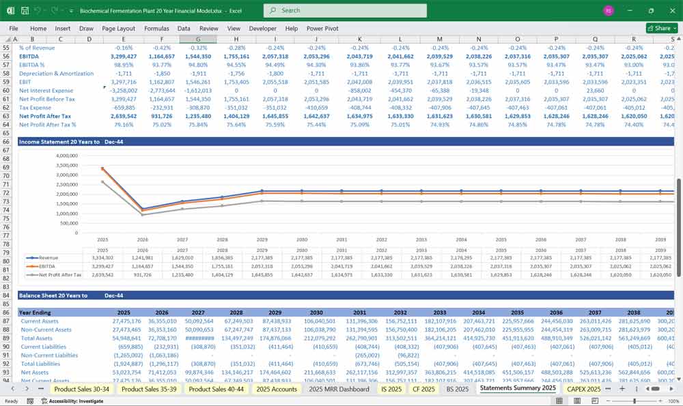Add a new sheet with plus icon
Screen dimensions: 683x406
pyautogui.click(x=622, y=388)
